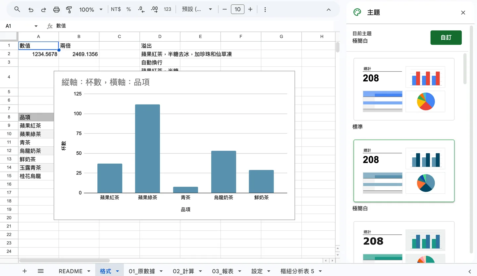
Task: Click cell containing 1234.5678
Action: click(x=38, y=54)
